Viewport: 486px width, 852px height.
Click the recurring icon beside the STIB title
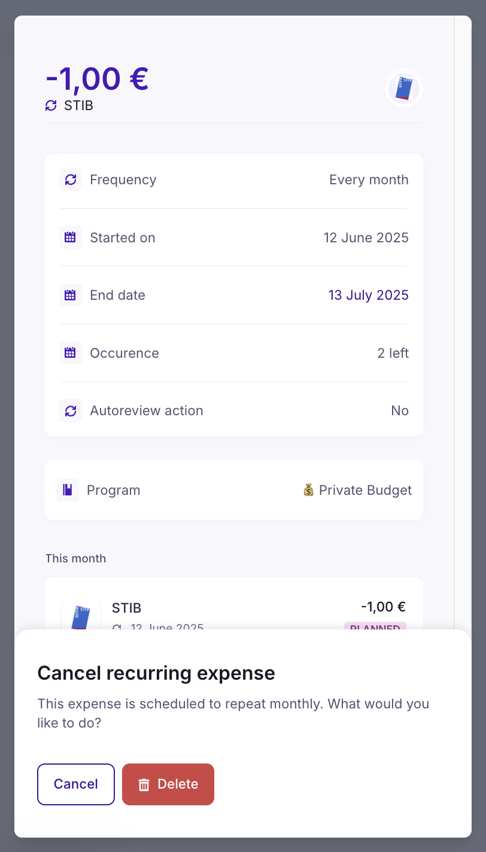point(51,106)
